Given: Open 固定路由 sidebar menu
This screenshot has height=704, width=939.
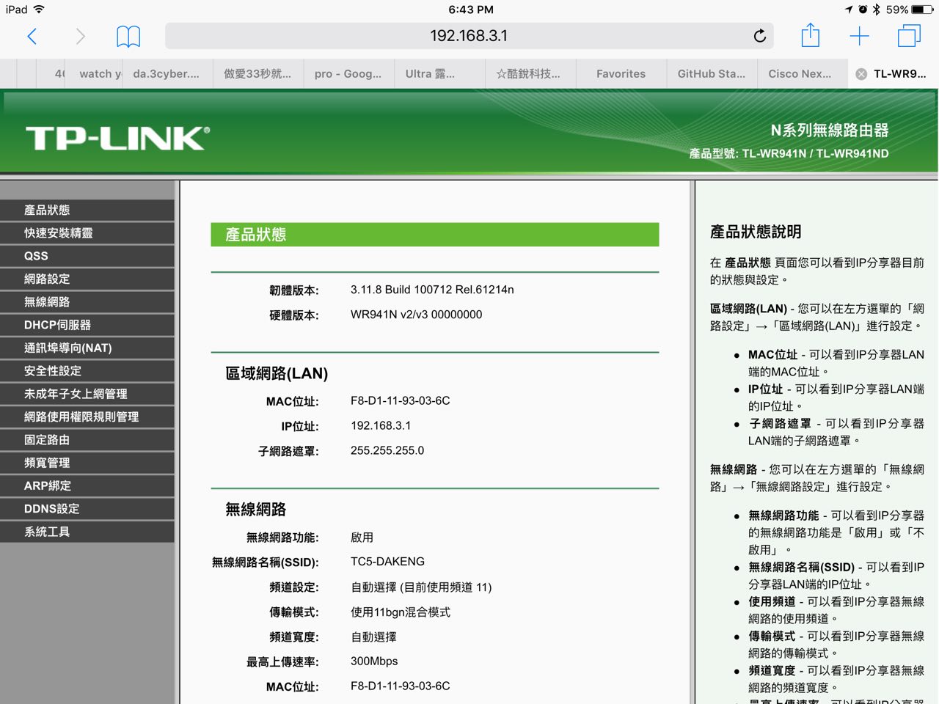Looking at the screenshot, I should (87, 440).
